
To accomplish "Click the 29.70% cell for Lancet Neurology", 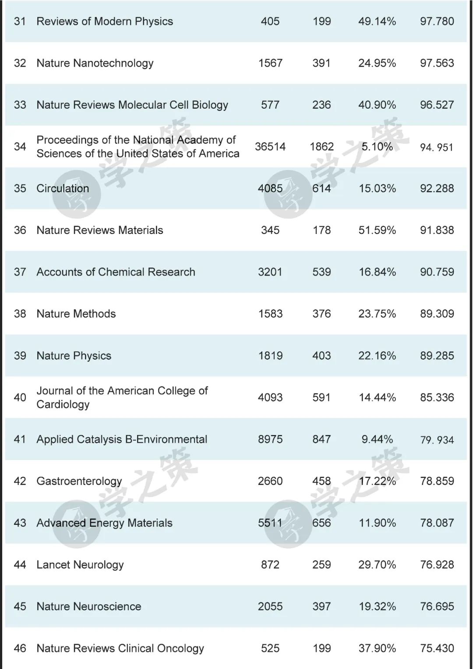I will point(377,565).
